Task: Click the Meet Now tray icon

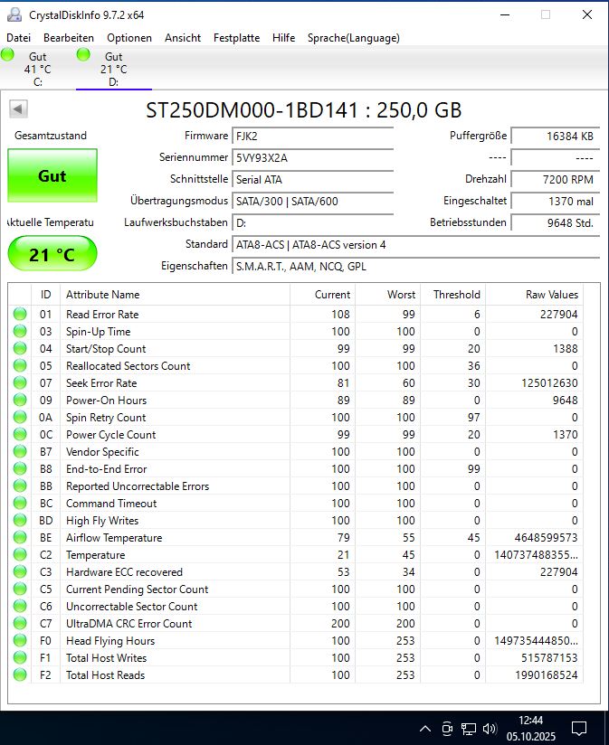Action: click(447, 729)
